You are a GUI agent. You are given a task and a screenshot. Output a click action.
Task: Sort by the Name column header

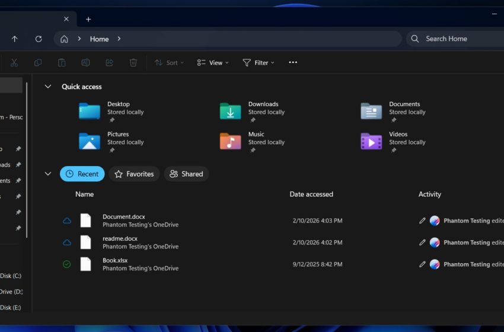click(x=85, y=194)
